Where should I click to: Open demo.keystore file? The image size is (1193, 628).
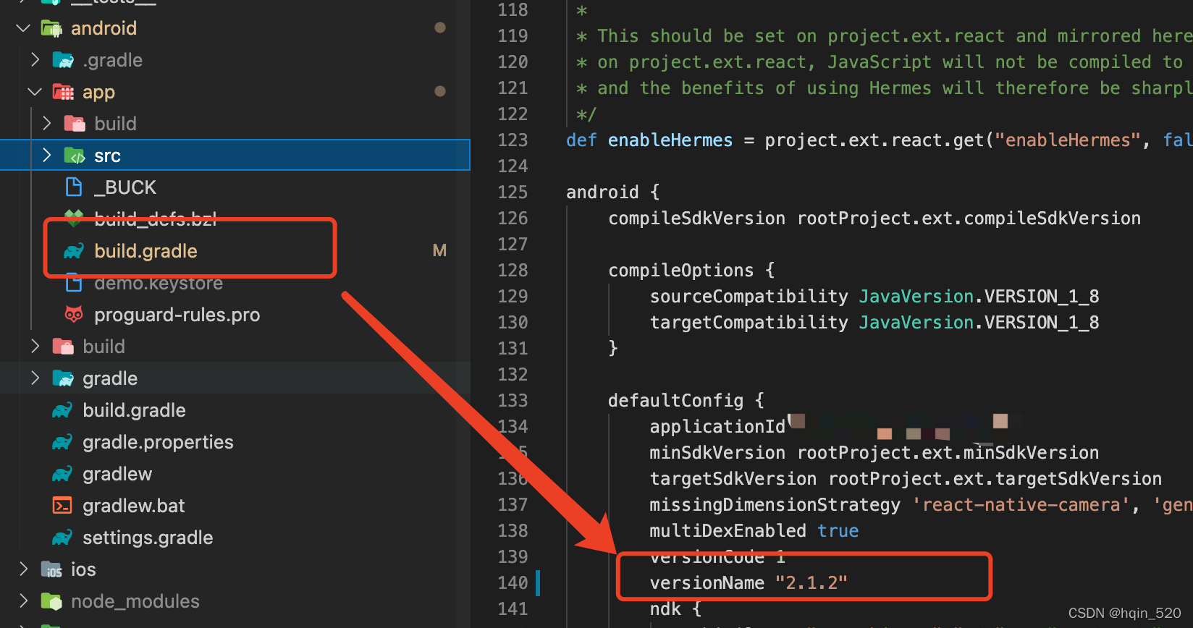point(159,283)
